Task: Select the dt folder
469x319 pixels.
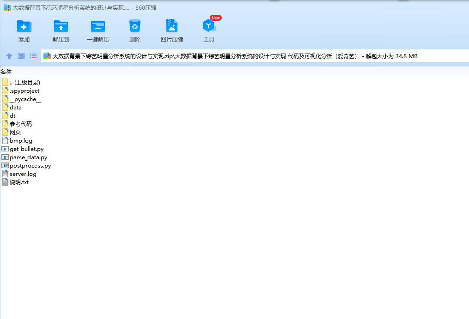Action: tap(12, 116)
